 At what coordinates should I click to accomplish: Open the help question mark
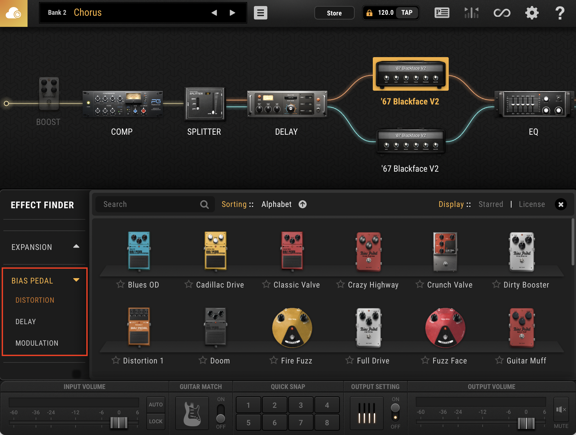tap(560, 13)
